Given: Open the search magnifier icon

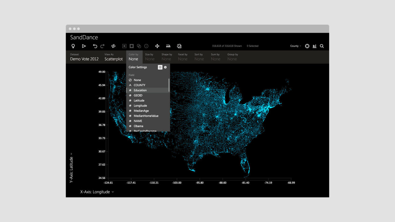Looking at the screenshot, I should [322, 46].
